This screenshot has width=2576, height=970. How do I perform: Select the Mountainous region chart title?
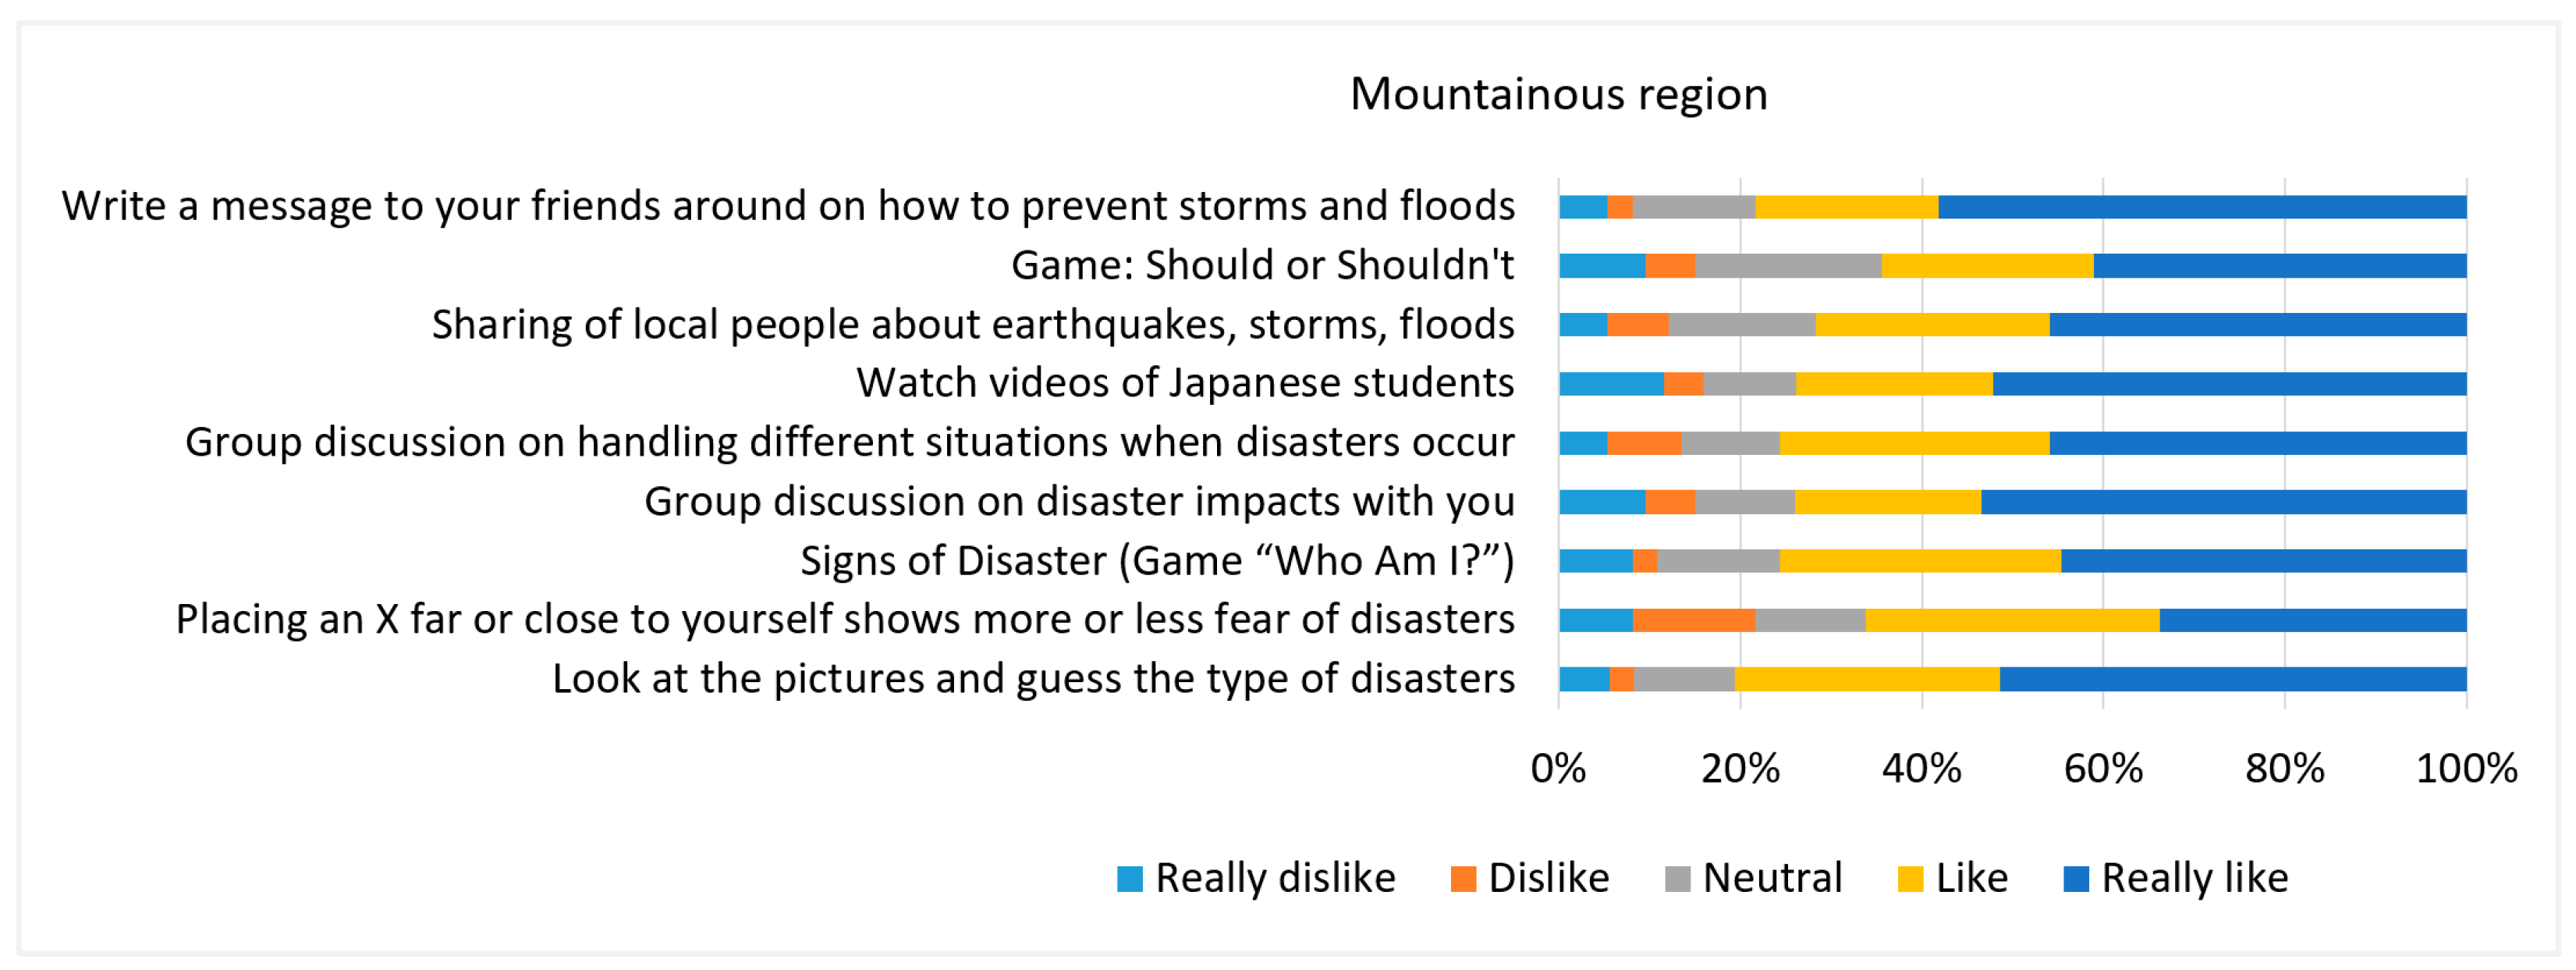(x=1559, y=94)
